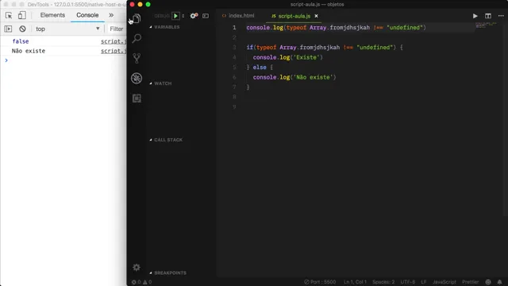This screenshot has height=286, width=508.
Task: Split the editor to the right
Action: pyautogui.click(x=488, y=16)
